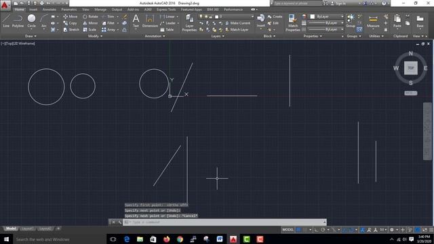Open Word from taskbar
The height and width of the screenshot is (244, 434).
(x=220, y=239)
